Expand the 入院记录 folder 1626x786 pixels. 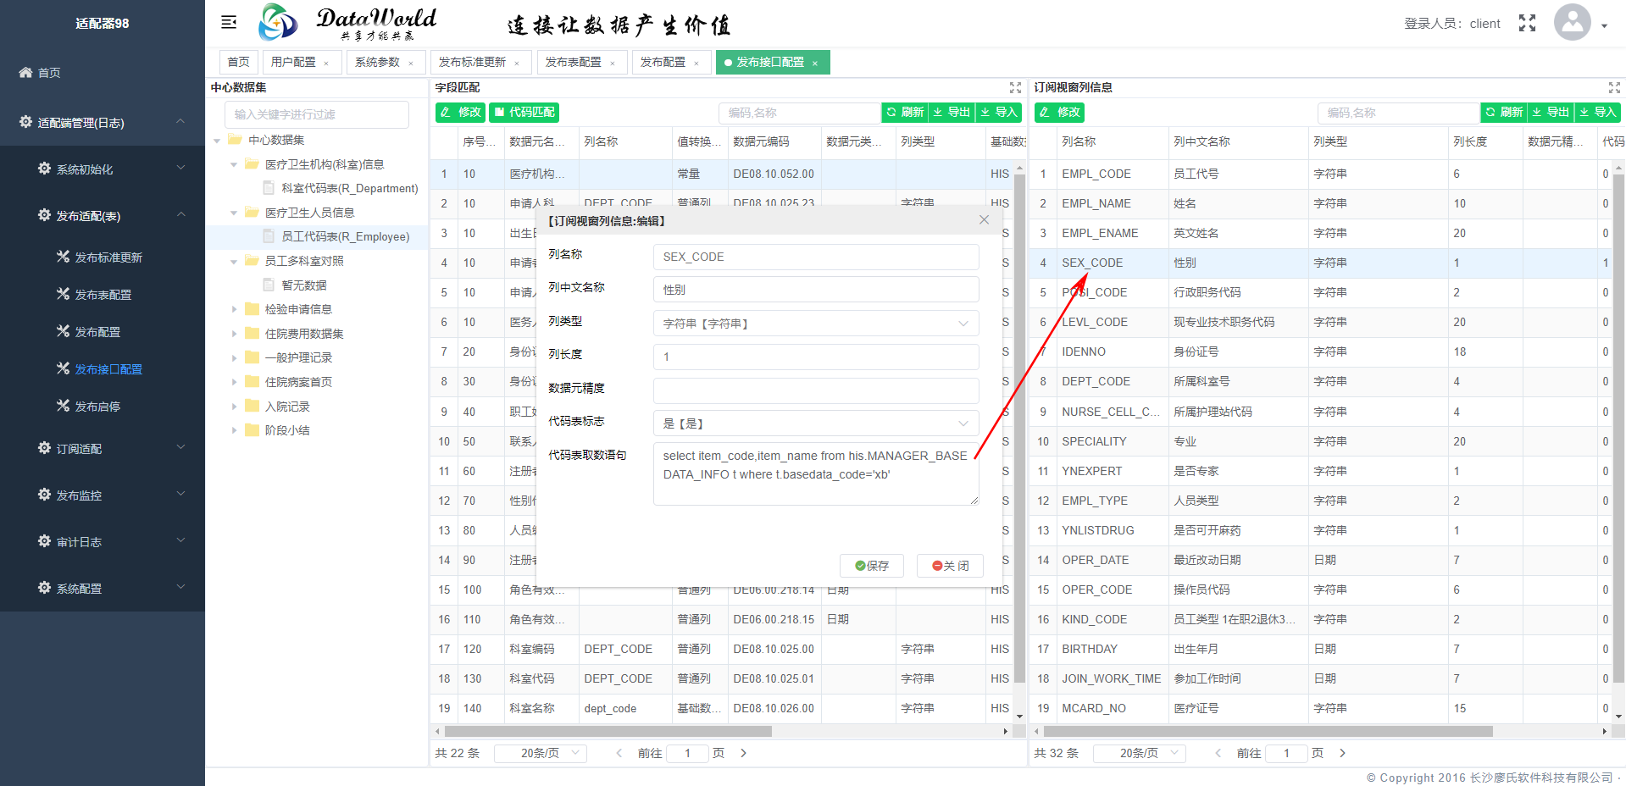coord(234,407)
